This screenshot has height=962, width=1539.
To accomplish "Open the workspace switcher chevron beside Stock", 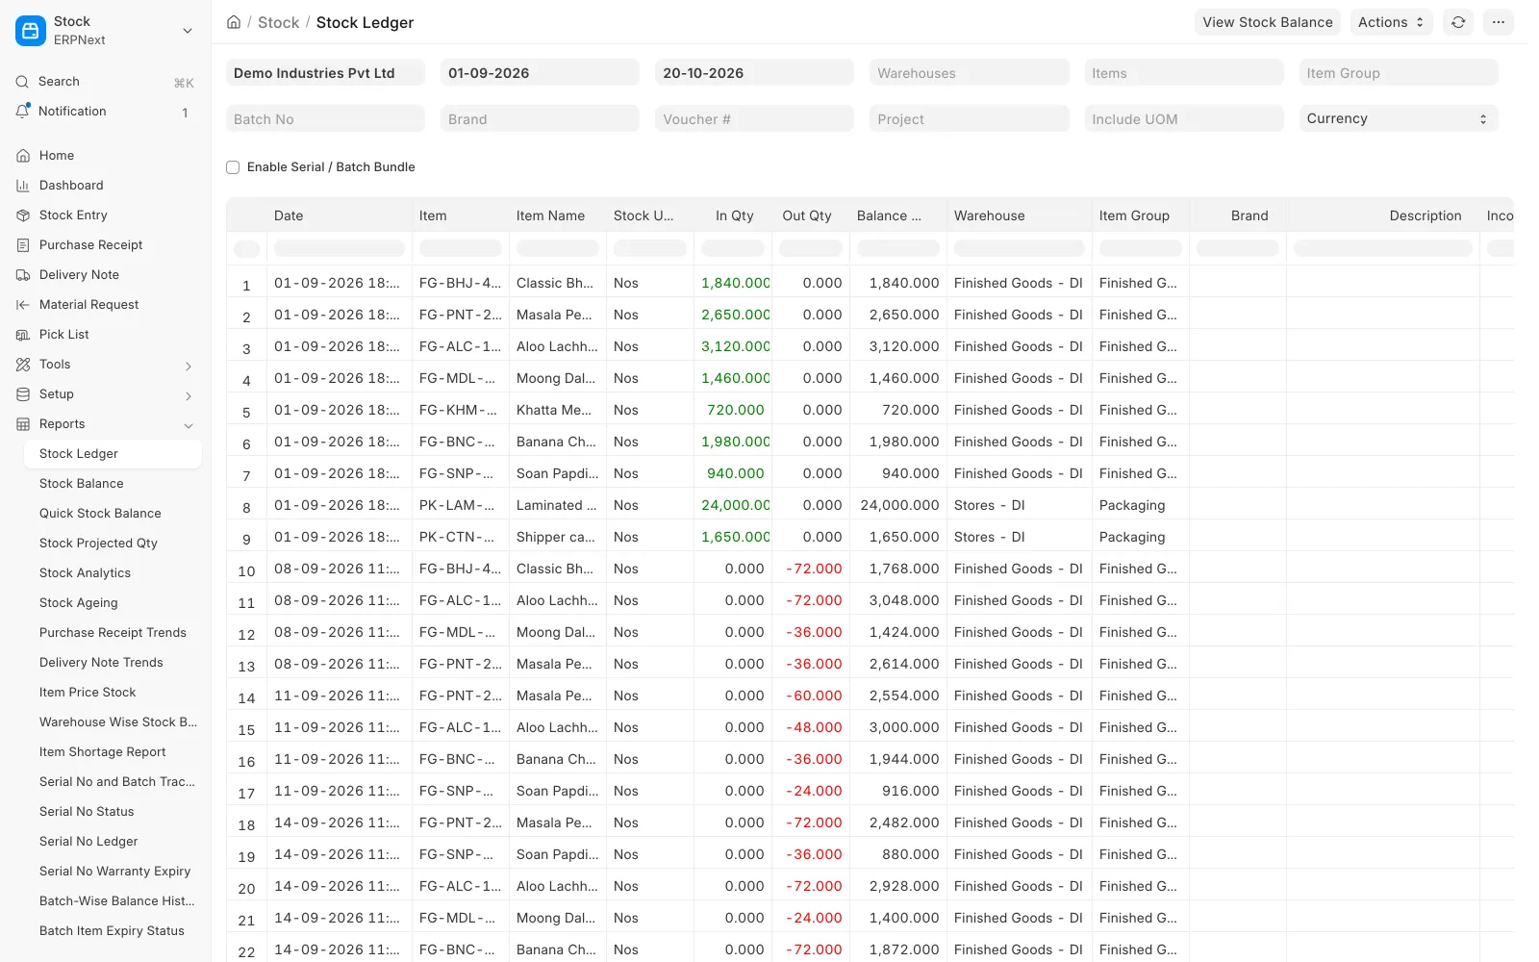I will click(188, 31).
